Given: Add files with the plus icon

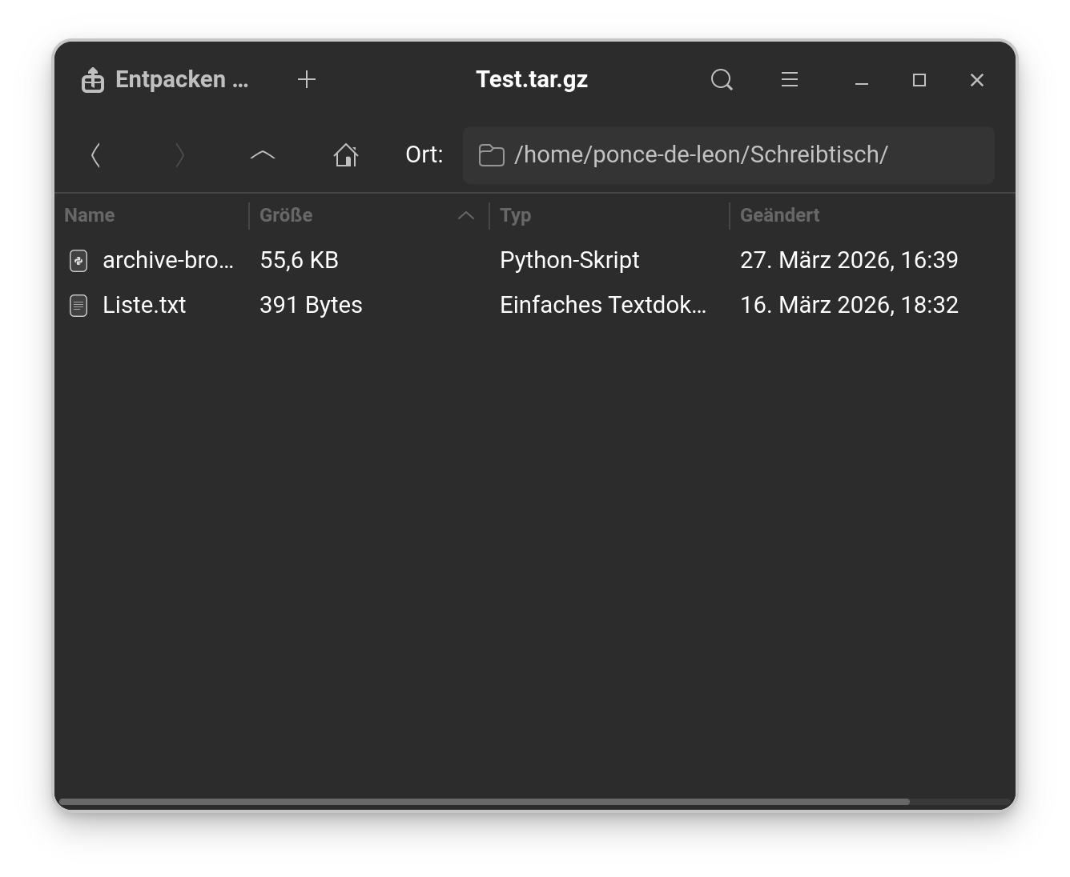Looking at the screenshot, I should coord(306,79).
